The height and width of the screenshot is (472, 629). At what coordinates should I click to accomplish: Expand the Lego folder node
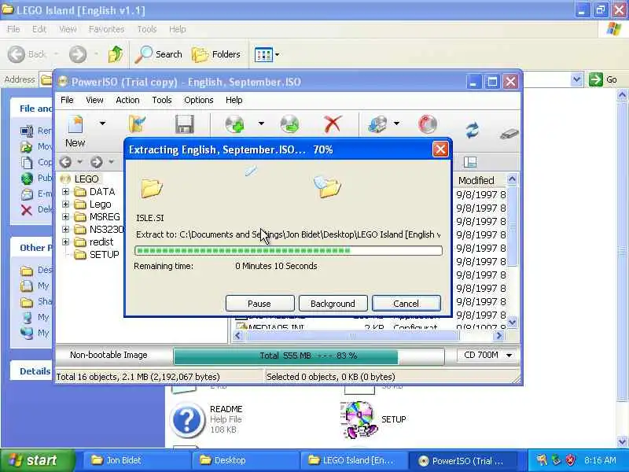pos(65,205)
